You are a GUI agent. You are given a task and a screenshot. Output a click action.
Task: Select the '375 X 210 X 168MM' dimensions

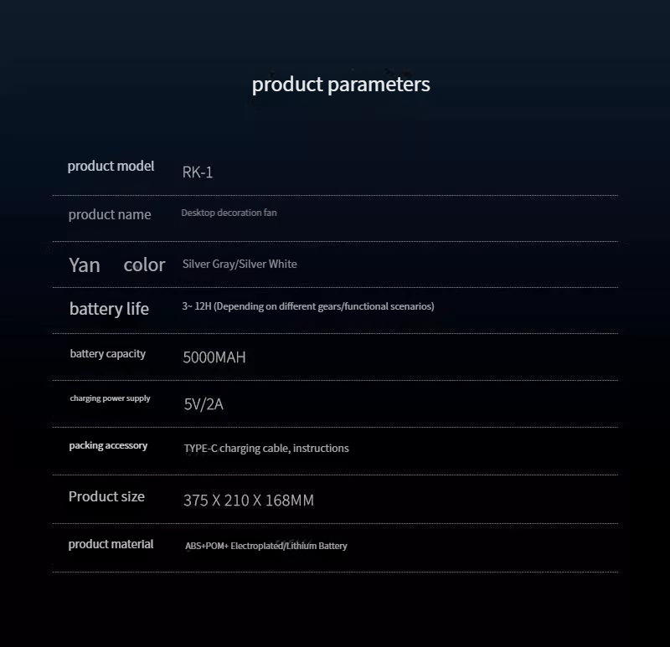pyautogui.click(x=249, y=500)
